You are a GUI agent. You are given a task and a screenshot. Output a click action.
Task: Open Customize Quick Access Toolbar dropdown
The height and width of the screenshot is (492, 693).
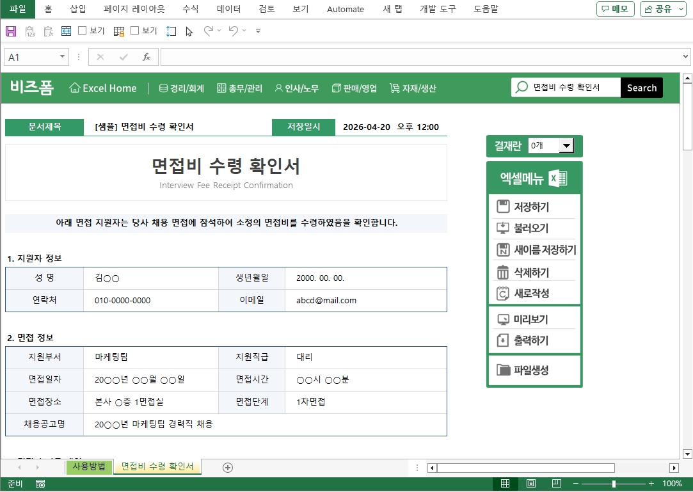[258, 31]
